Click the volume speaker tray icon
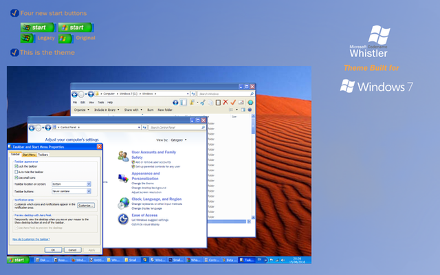 (283, 260)
